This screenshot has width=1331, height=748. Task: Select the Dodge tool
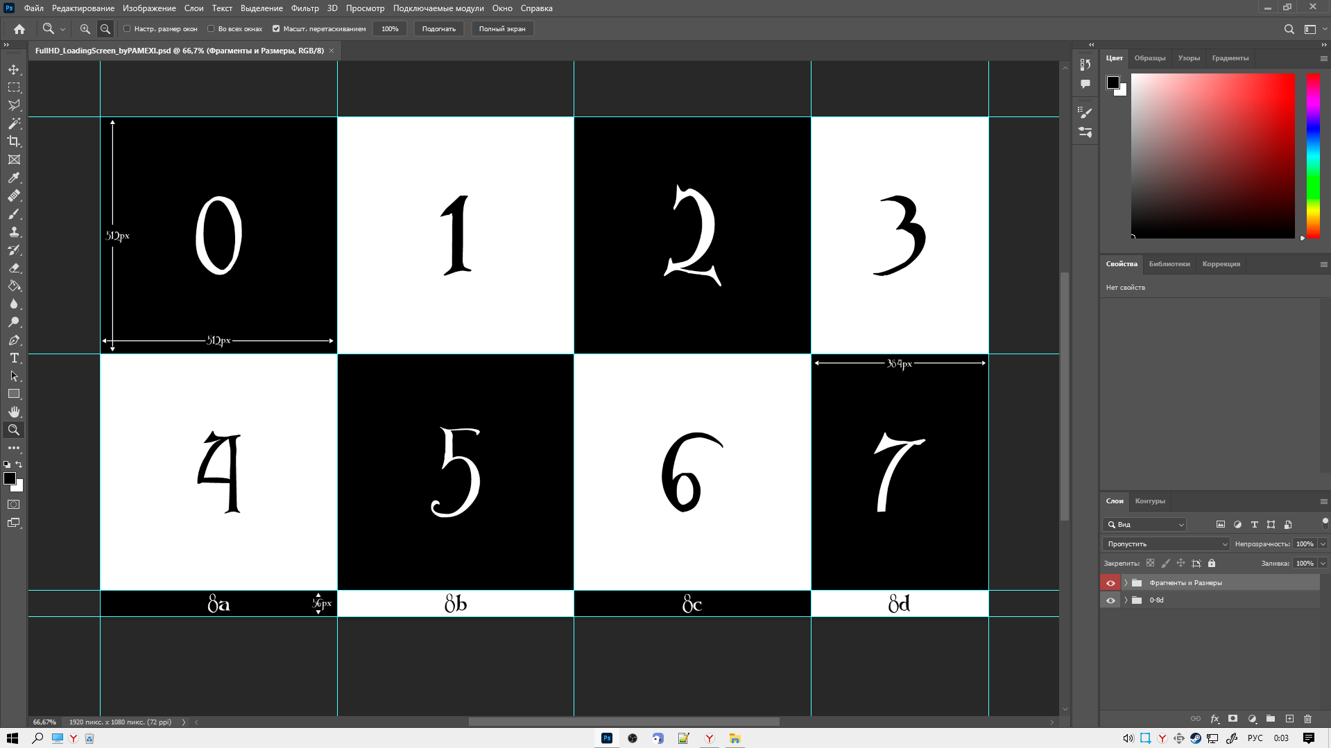14,322
